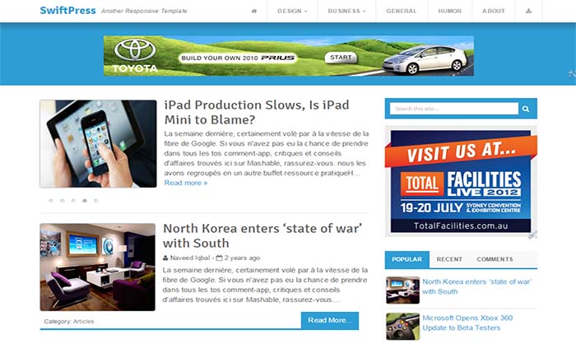Switch to the Comments tab

pyautogui.click(x=495, y=259)
